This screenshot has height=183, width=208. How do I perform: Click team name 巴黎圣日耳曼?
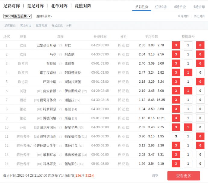tap(46, 45)
